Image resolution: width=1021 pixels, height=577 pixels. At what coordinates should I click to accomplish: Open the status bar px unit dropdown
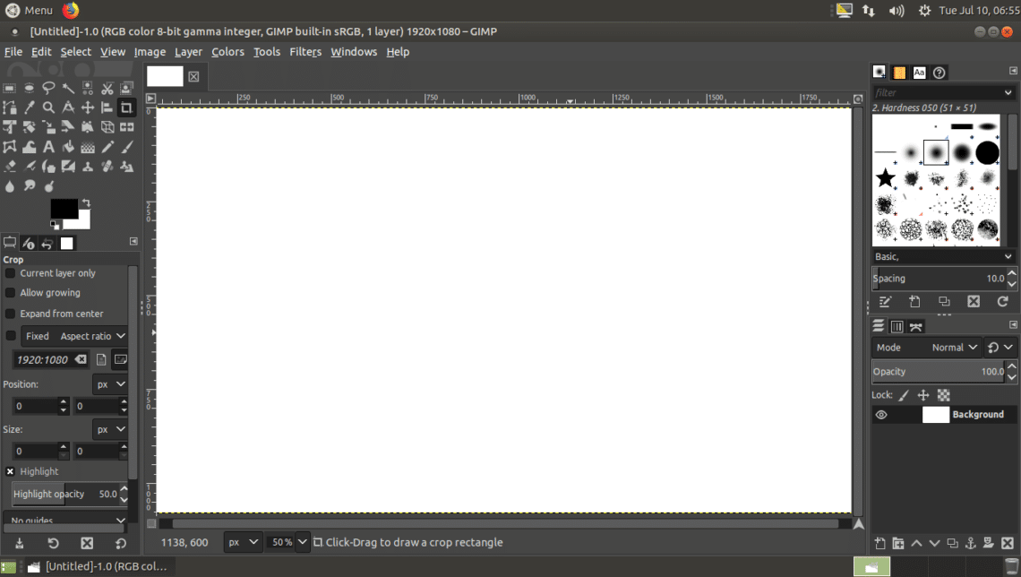click(243, 542)
